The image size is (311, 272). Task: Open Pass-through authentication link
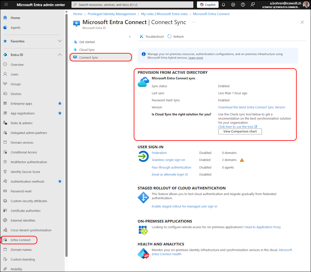(171, 168)
